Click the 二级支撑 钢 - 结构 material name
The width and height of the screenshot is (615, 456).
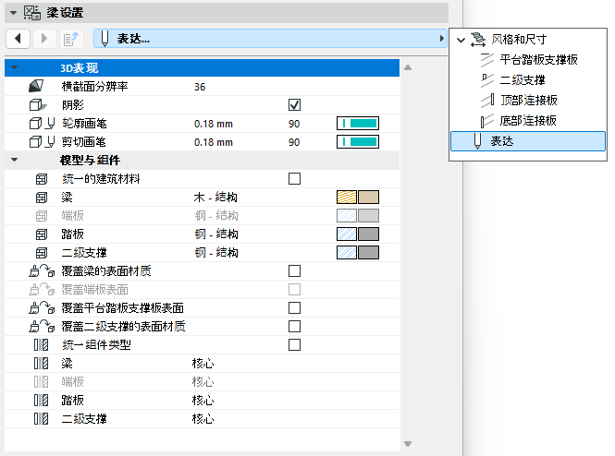(x=216, y=253)
